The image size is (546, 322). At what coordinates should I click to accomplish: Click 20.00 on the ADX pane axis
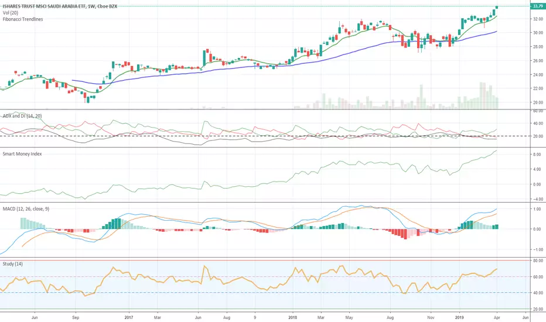(538, 136)
